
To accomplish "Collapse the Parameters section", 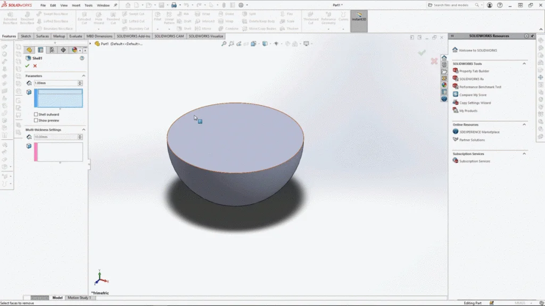I will click(x=84, y=75).
